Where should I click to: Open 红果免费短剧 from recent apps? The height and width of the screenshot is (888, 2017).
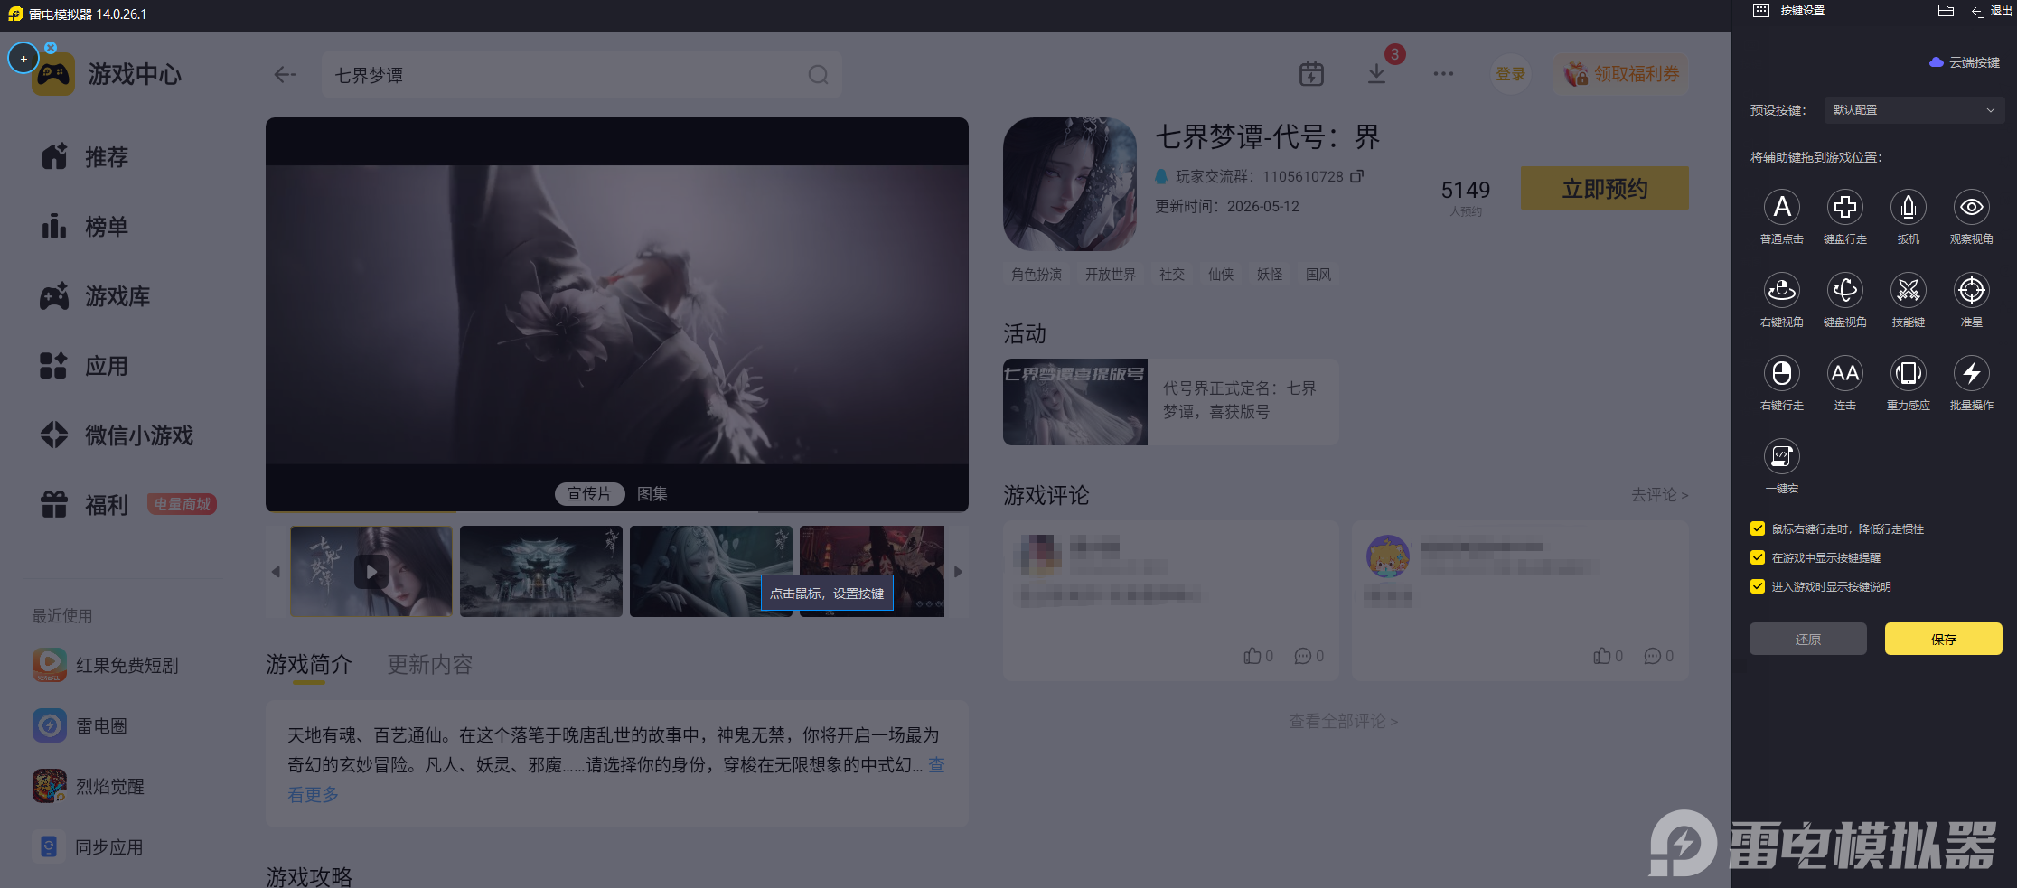[106, 666]
